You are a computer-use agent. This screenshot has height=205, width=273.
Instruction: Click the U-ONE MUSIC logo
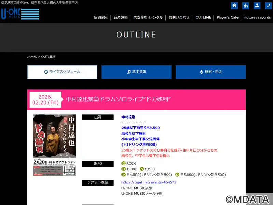point(20,14)
